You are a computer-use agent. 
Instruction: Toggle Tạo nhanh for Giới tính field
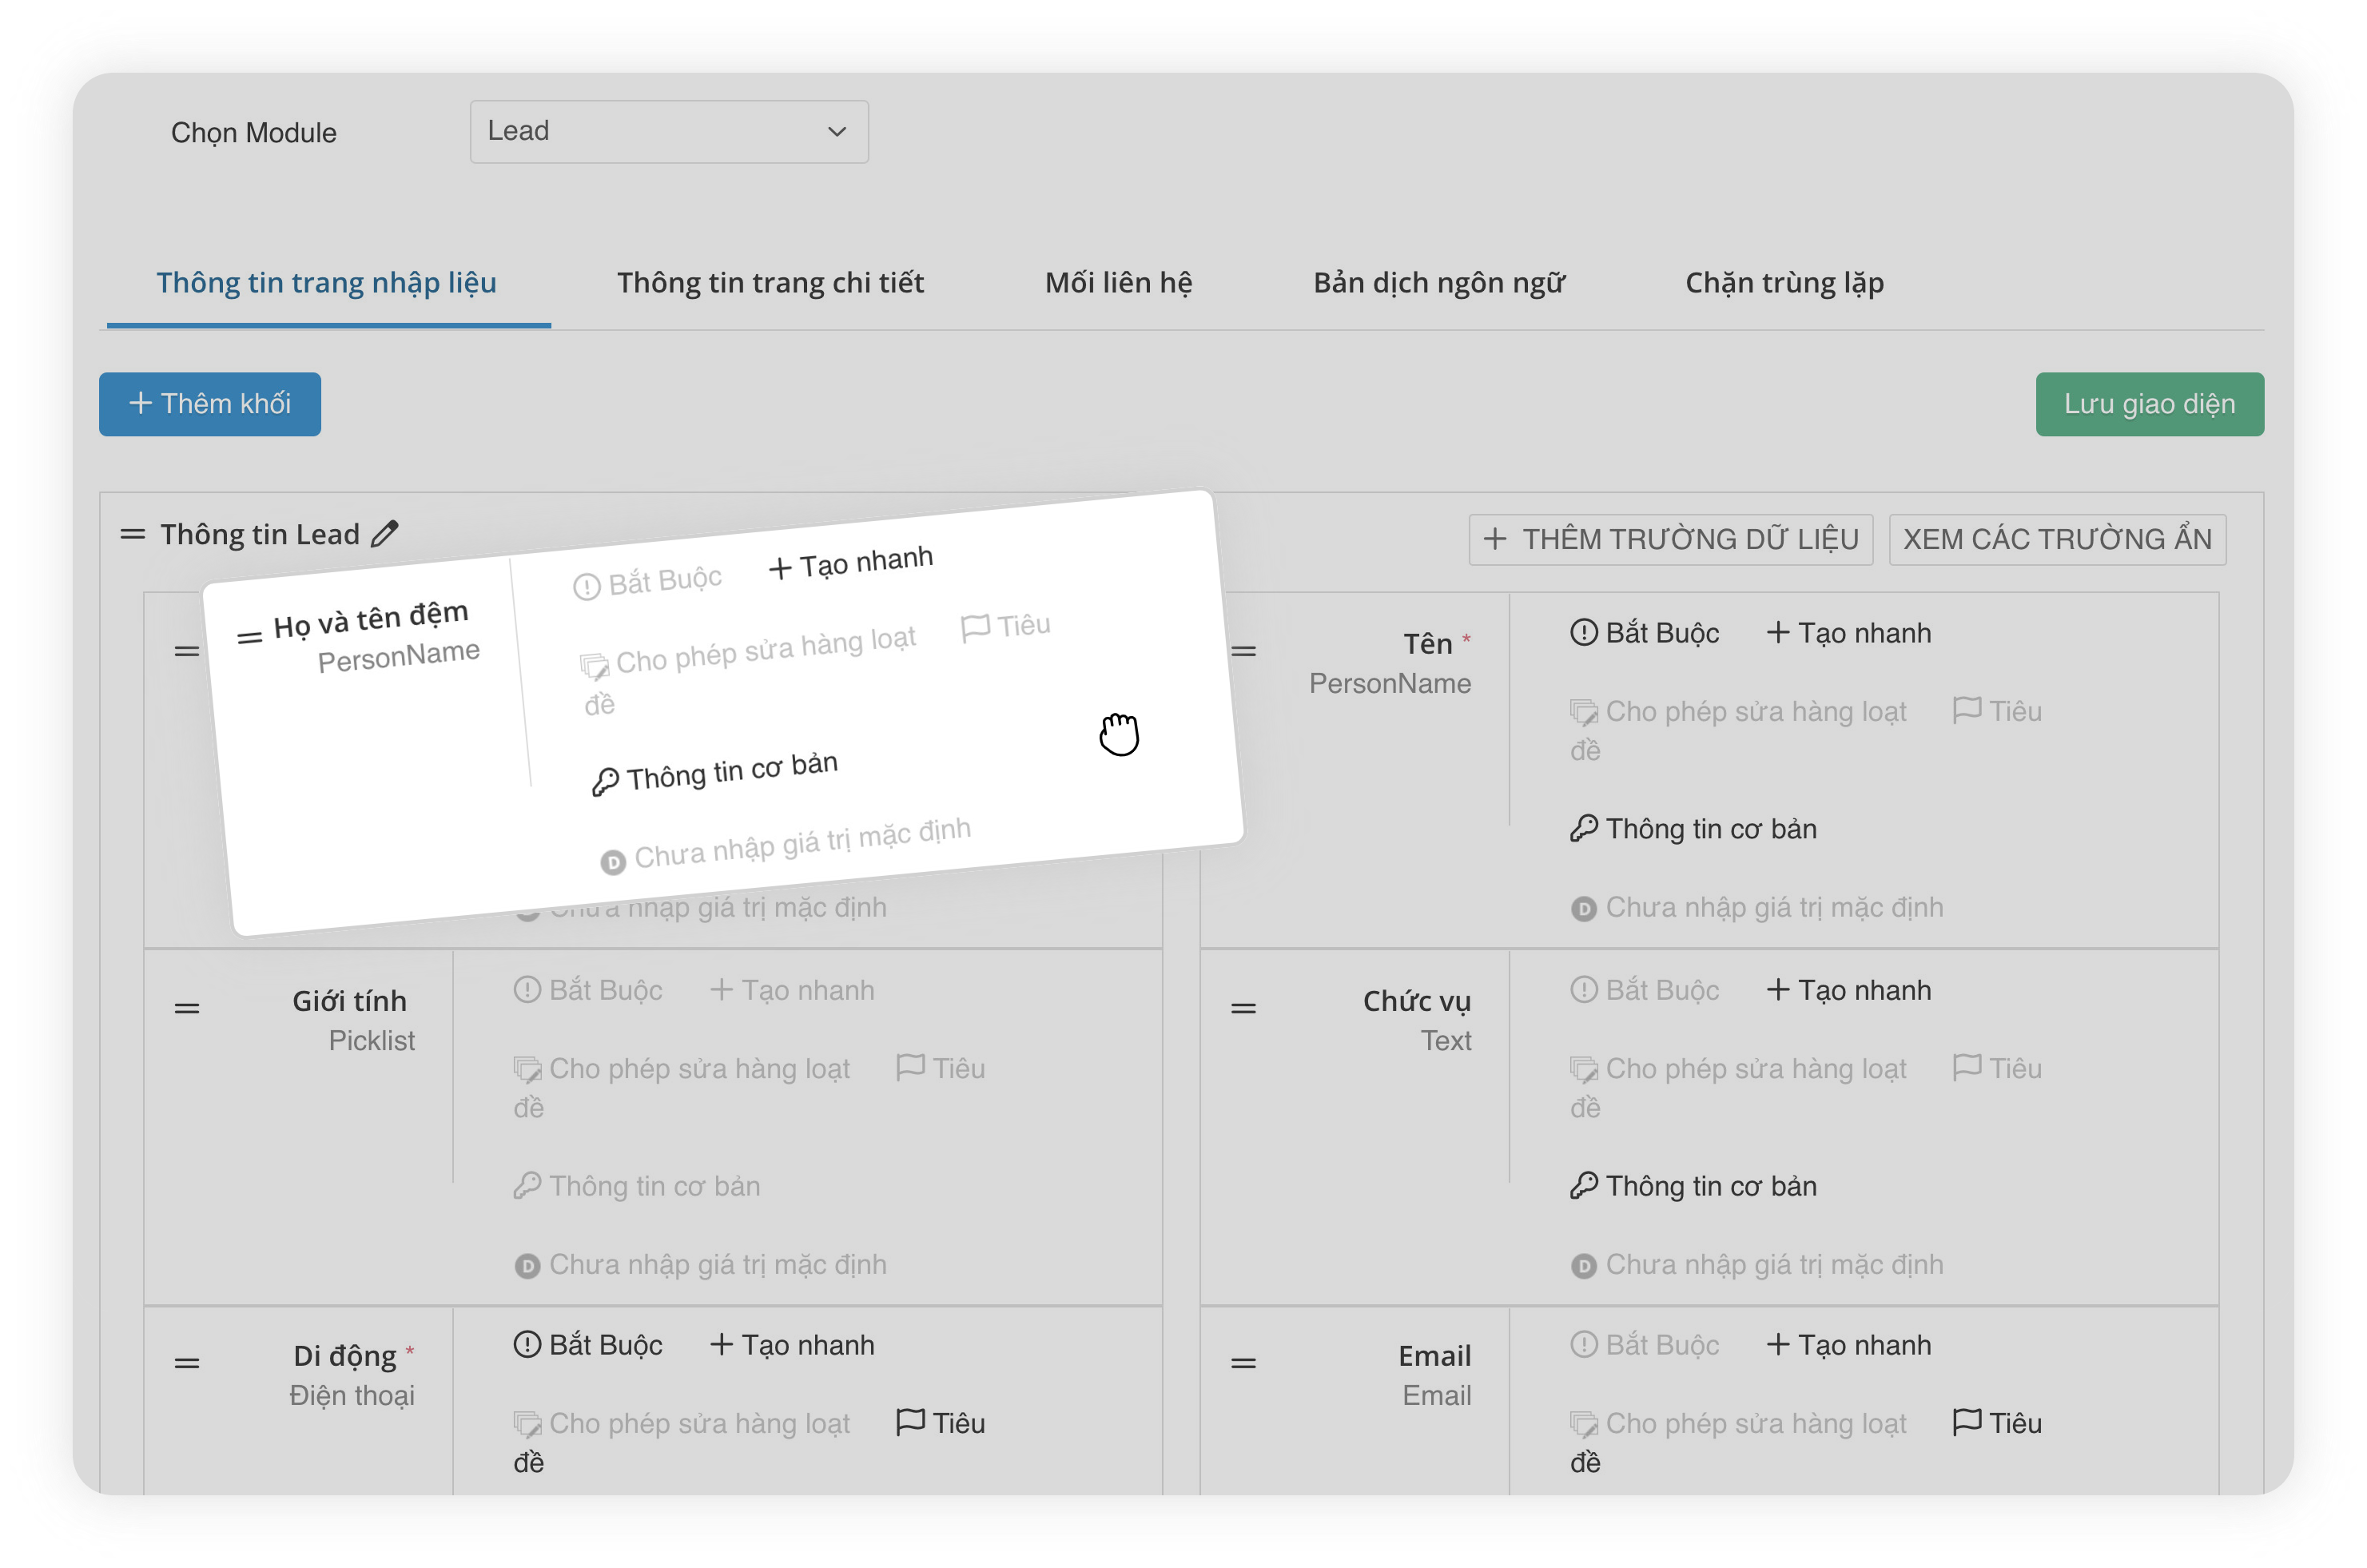pyautogui.click(x=792, y=990)
